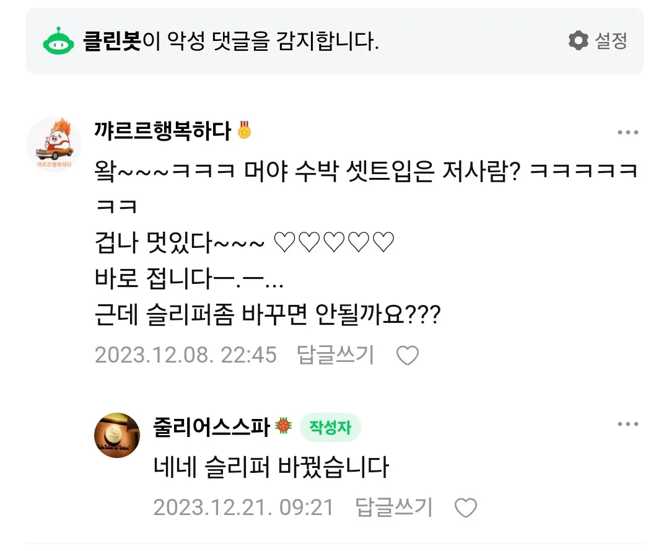Click 답글쓰기 under the 2023.12.21 reply

(394, 508)
